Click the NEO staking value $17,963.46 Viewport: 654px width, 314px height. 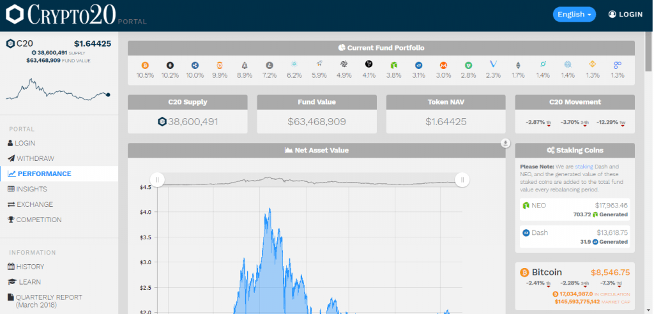click(611, 205)
